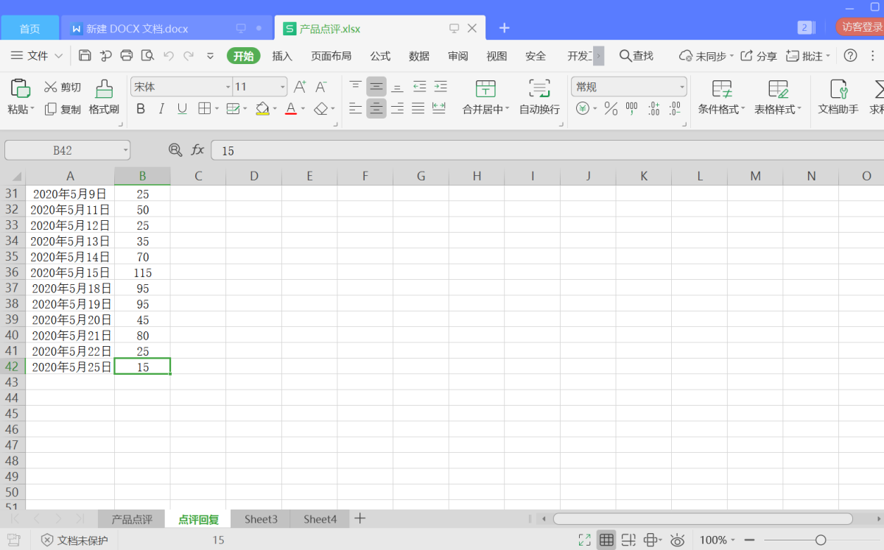Toggle italic formatting
Viewport: 884px width, 550px height.
coord(161,109)
